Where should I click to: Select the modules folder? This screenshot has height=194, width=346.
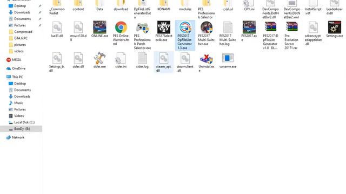click(185, 5)
